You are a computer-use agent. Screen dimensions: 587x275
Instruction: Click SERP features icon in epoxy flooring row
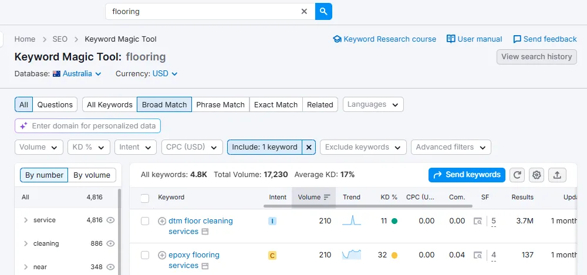pos(478,255)
